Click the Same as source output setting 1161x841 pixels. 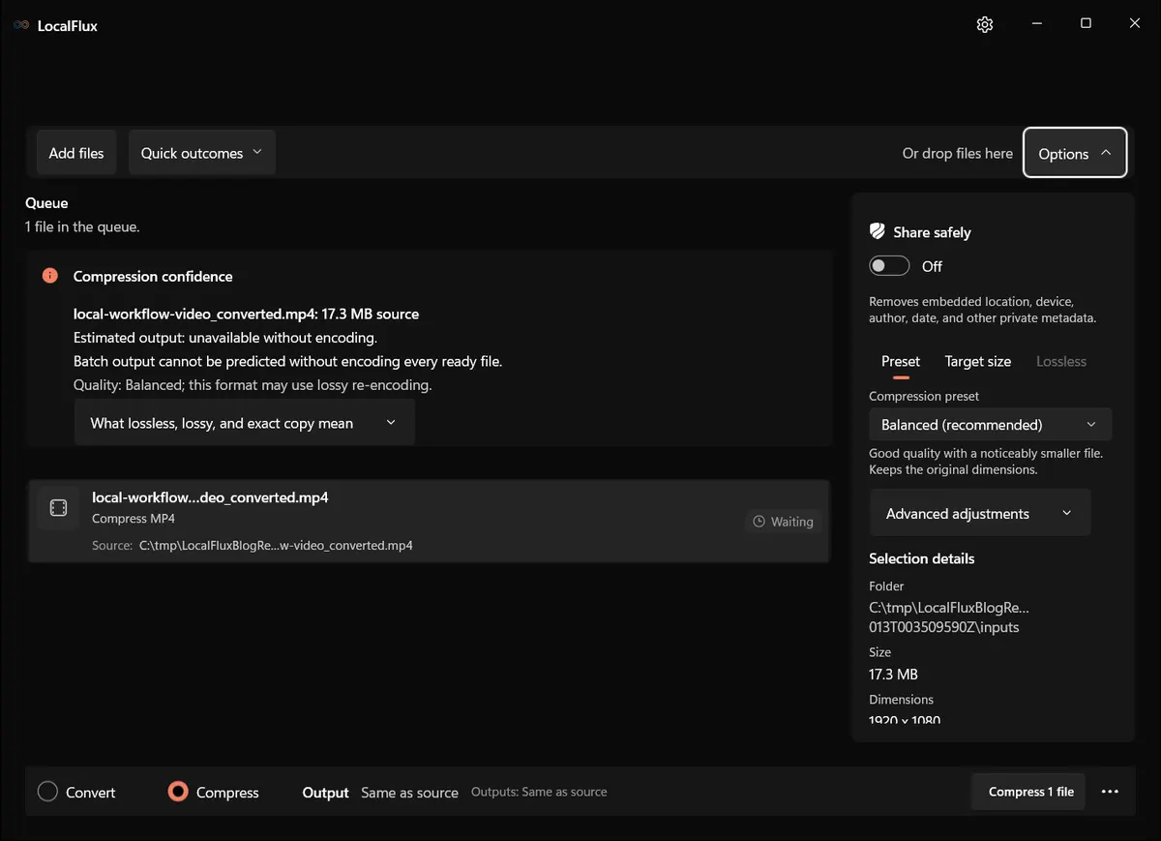pos(410,793)
